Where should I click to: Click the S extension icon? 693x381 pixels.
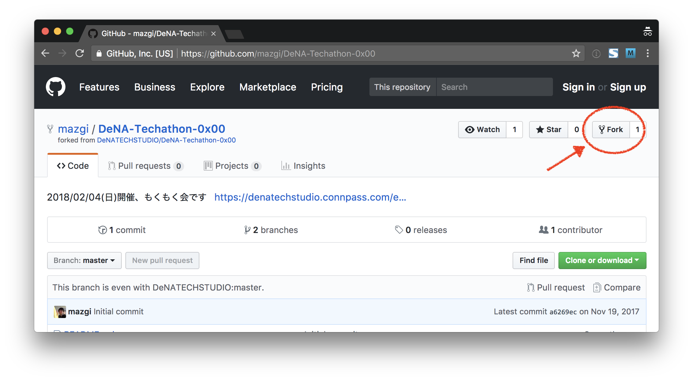(x=613, y=54)
